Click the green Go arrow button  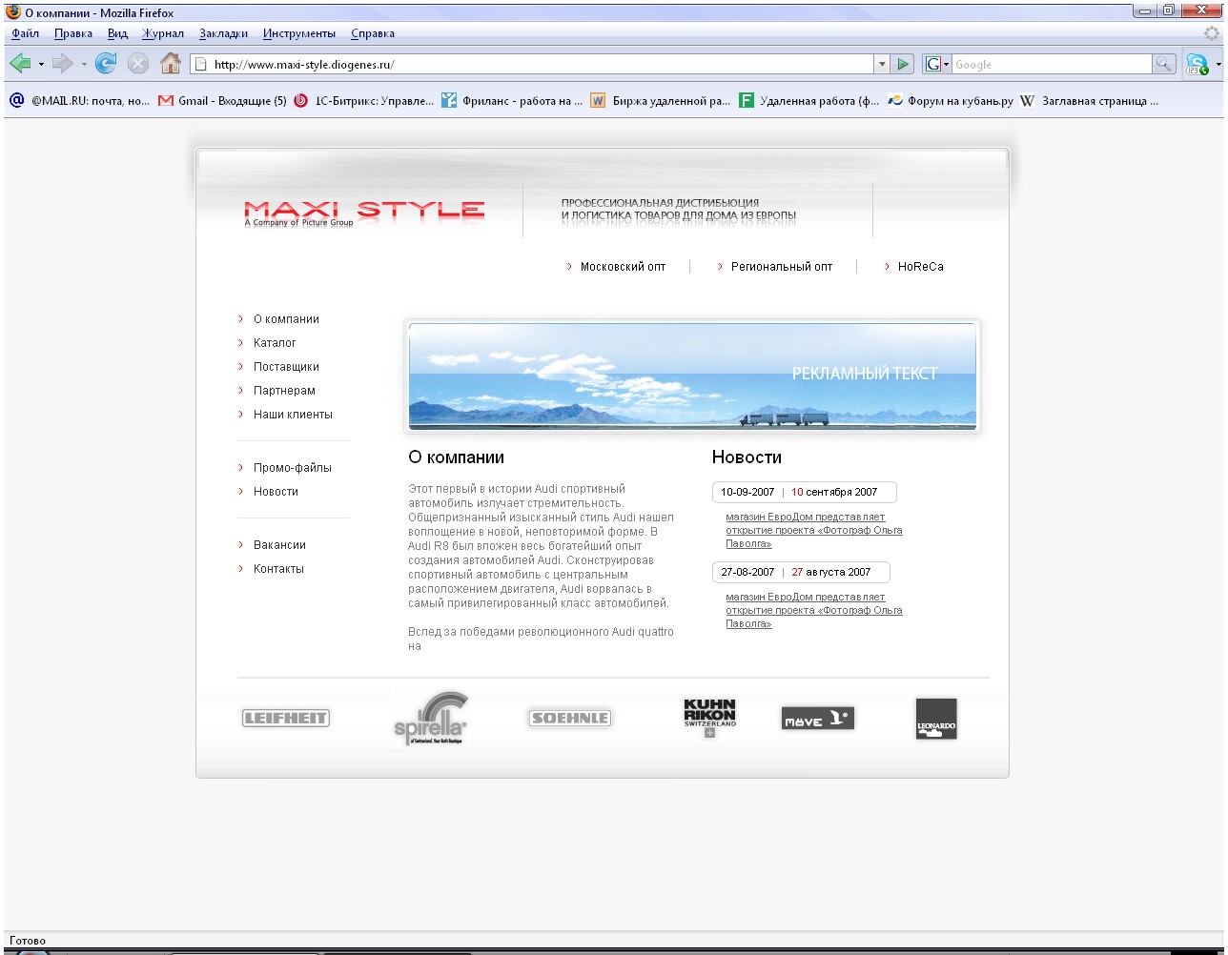[x=904, y=64]
